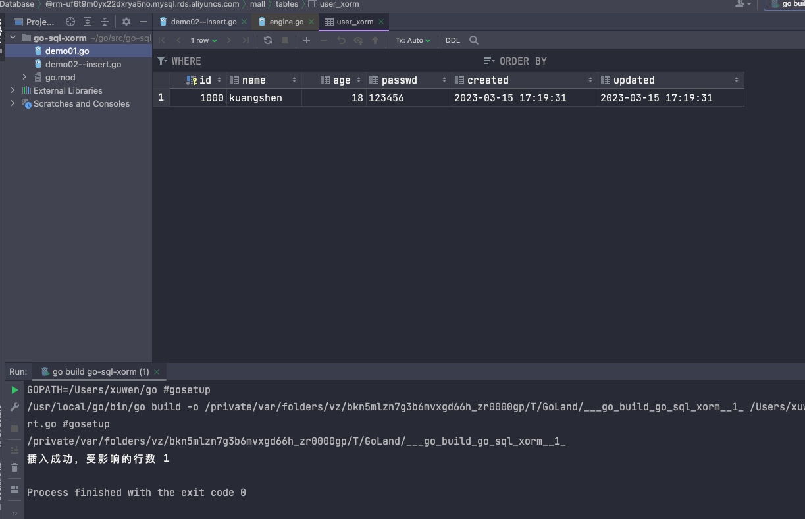Delete selected row with minus icon
This screenshot has height=519, width=805.
324,40
